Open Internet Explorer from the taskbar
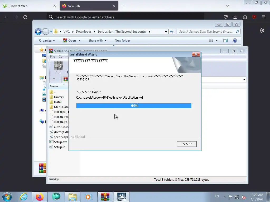270x202 pixels. tap(23, 197)
